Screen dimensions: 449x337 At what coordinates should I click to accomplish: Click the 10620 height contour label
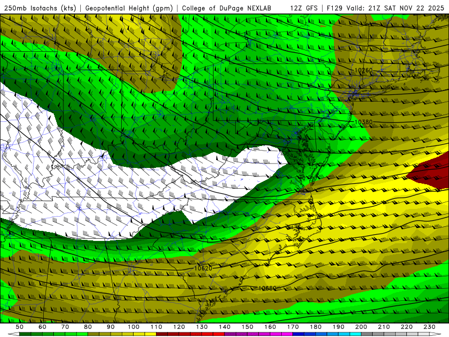[203, 268]
